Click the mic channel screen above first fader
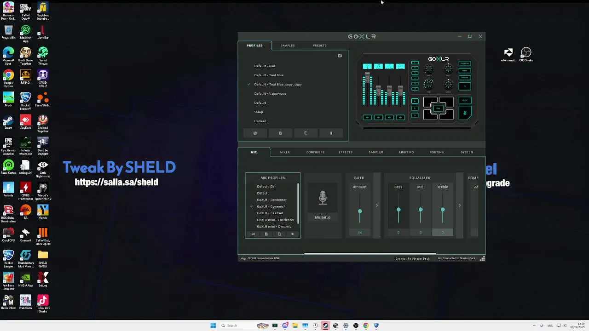This screenshot has width=589, height=331. pyautogui.click(x=367, y=66)
